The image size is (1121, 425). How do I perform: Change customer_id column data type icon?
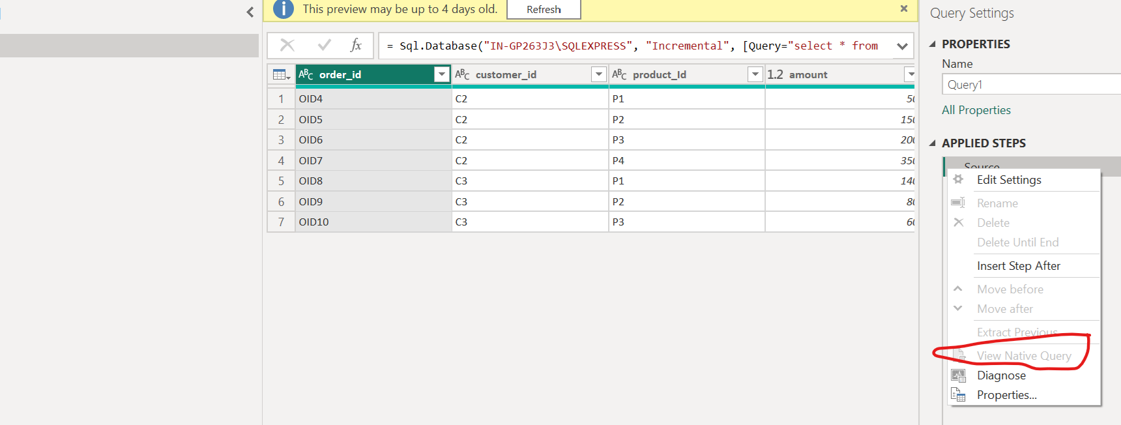pos(462,74)
